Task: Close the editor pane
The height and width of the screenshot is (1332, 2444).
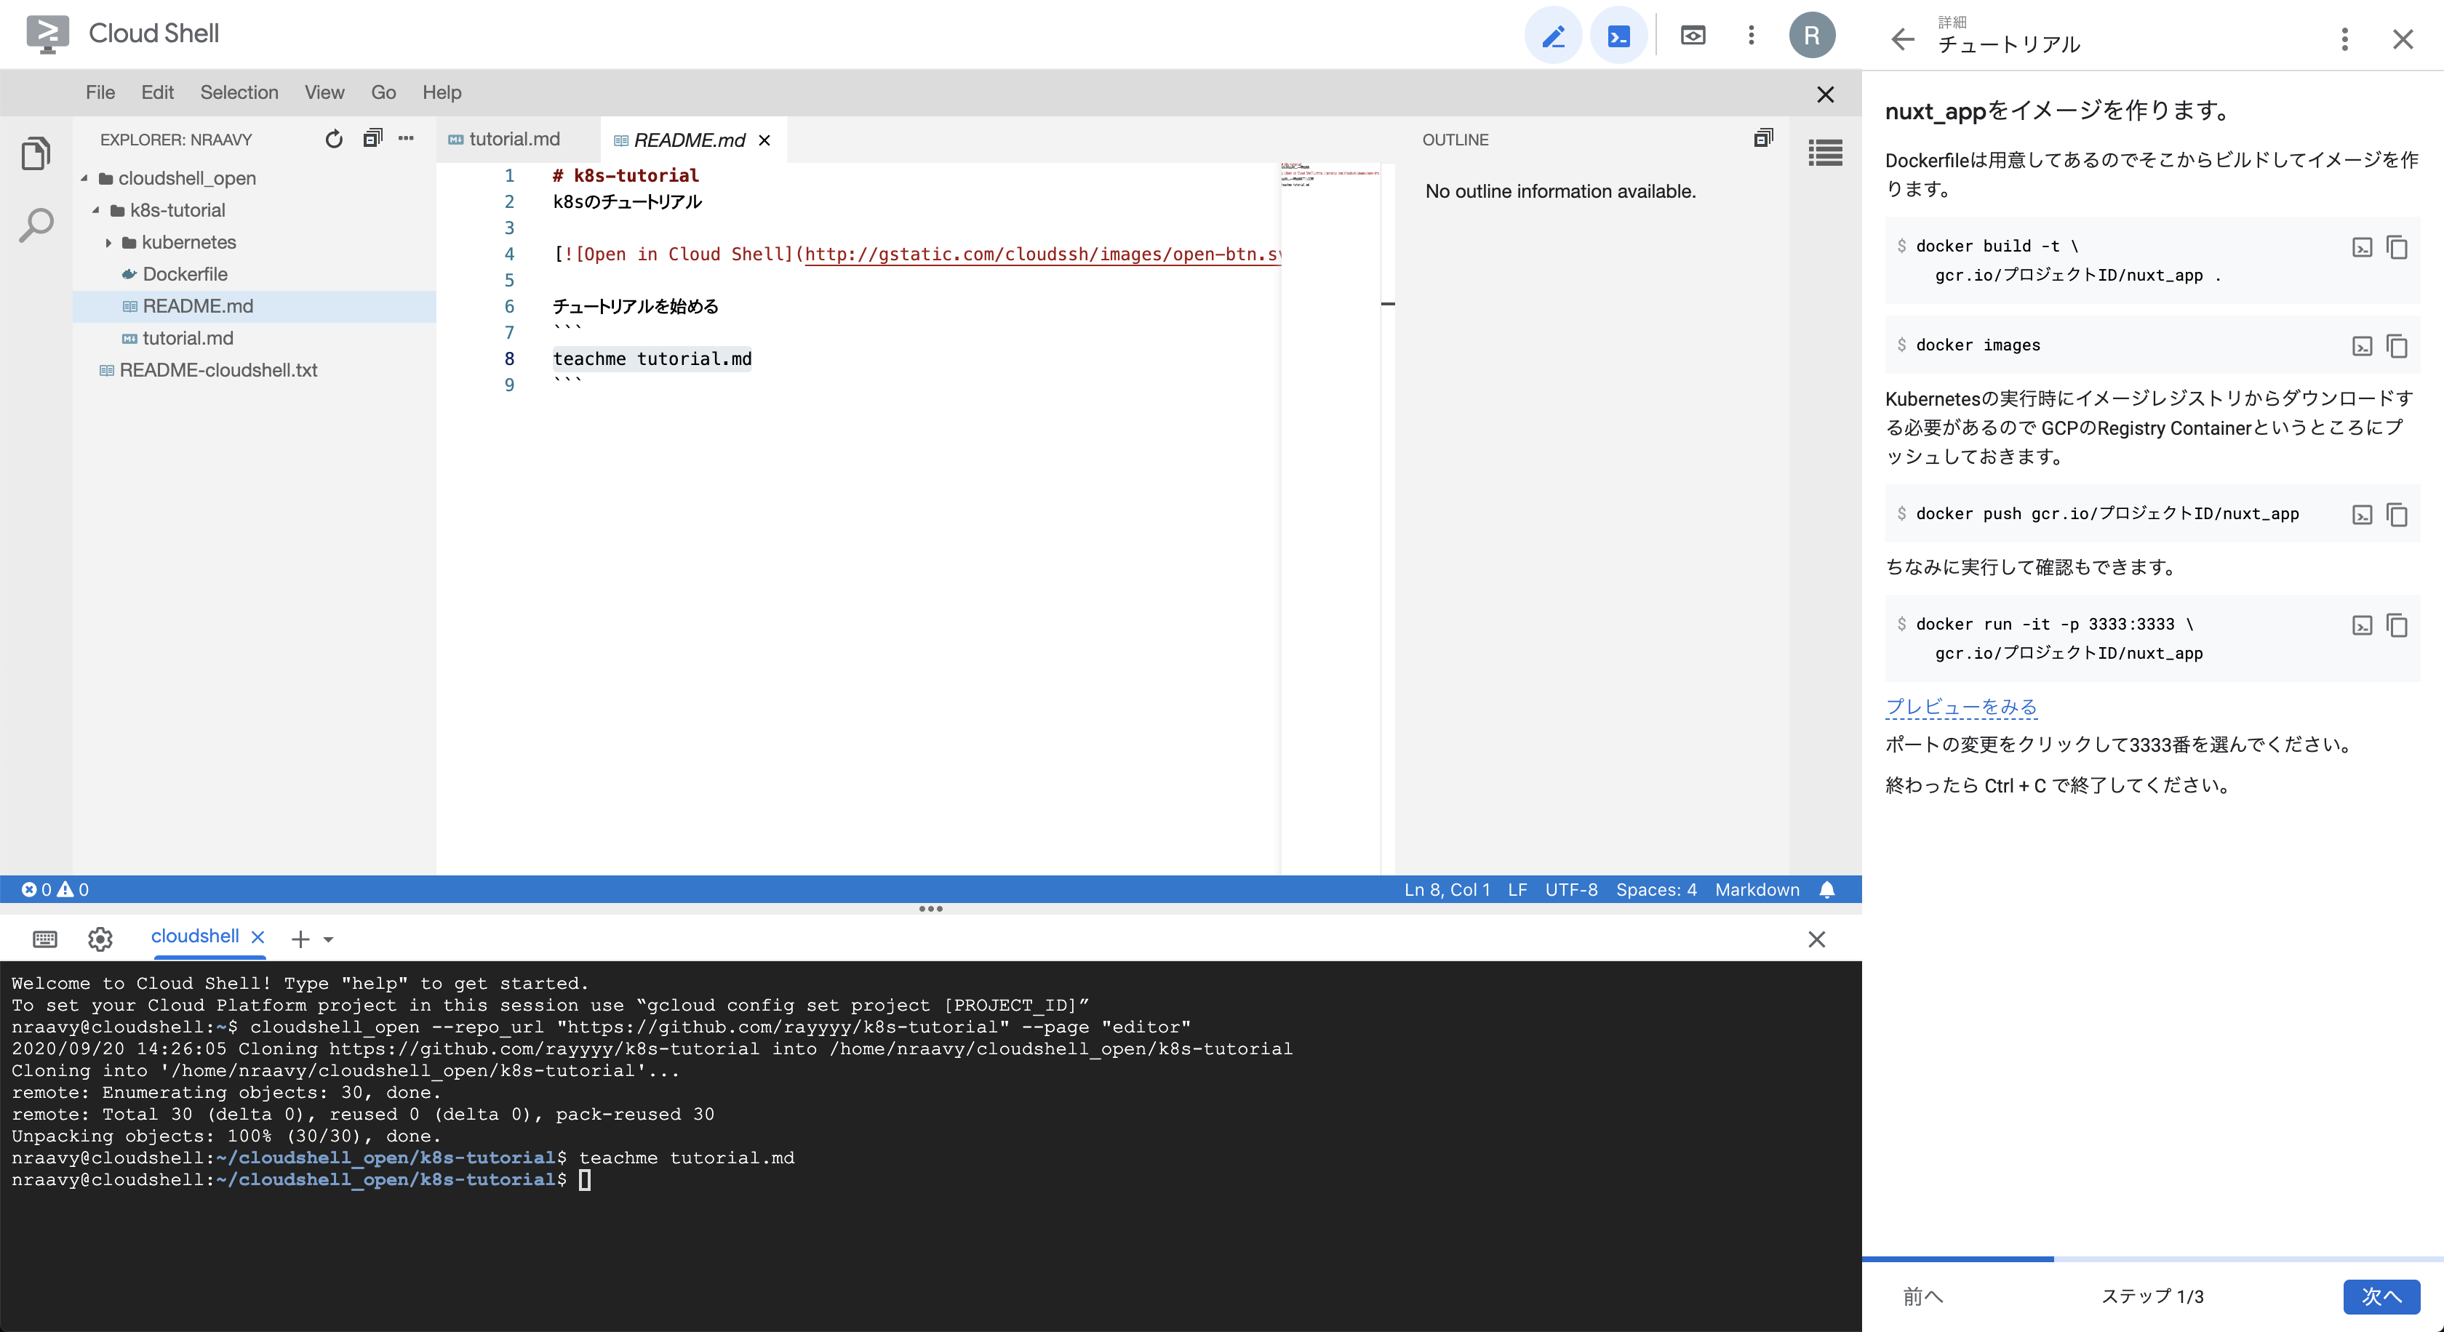Action: [x=1826, y=94]
